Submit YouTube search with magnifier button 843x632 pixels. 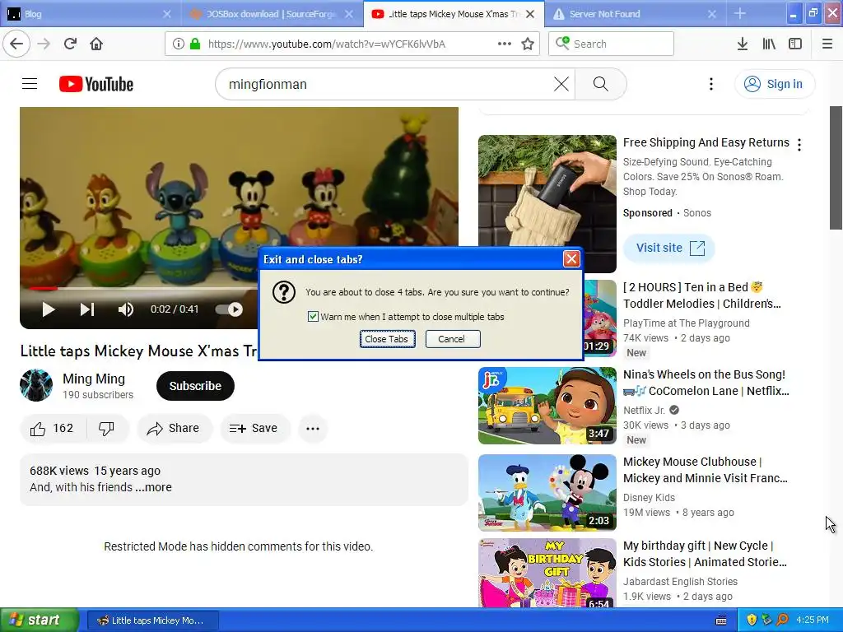point(600,84)
